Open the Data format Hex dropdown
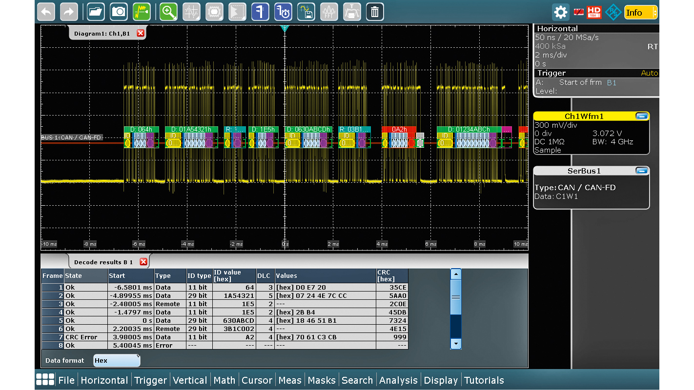 pyautogui.click(x=117, y=360)
